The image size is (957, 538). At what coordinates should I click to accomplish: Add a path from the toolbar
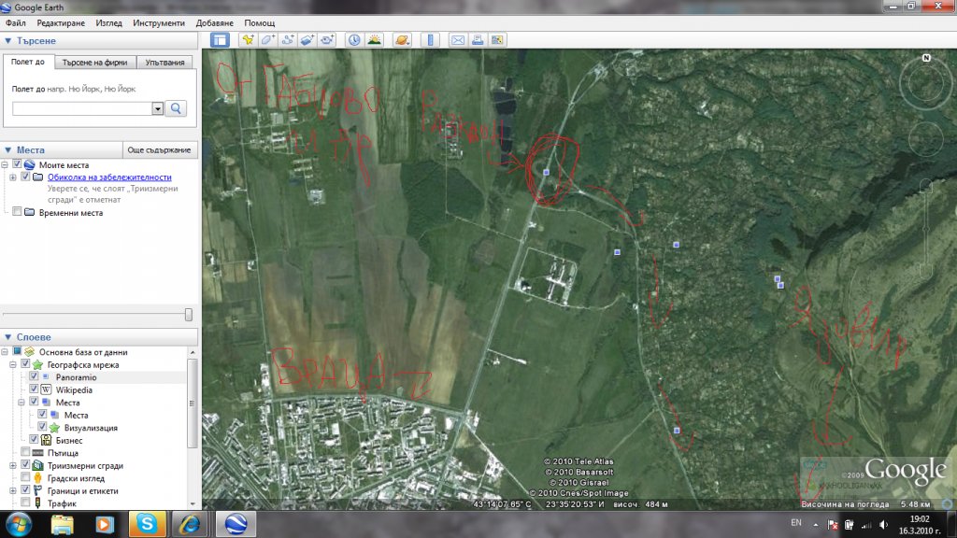288,40
